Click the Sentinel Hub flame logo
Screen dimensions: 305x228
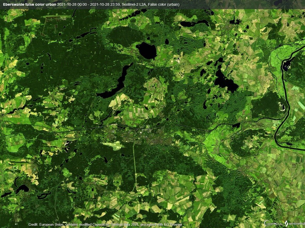(286, 223)
